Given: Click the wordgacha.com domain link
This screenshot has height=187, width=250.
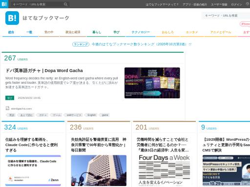Looking at the screenshot, I should (x=21, y=109).
